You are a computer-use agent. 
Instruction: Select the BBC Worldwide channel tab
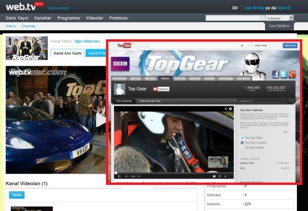point(119,78)
